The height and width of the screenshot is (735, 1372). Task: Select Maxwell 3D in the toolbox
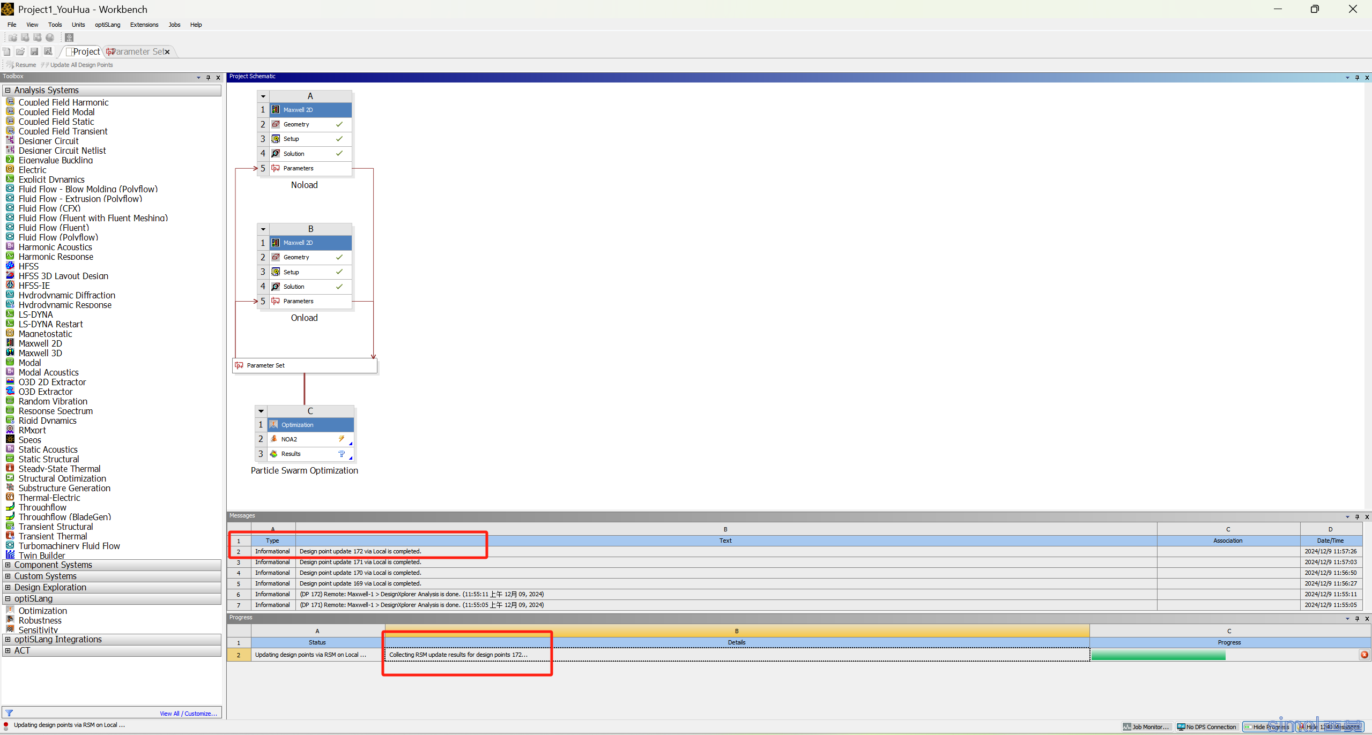click(x=40, y=353)
